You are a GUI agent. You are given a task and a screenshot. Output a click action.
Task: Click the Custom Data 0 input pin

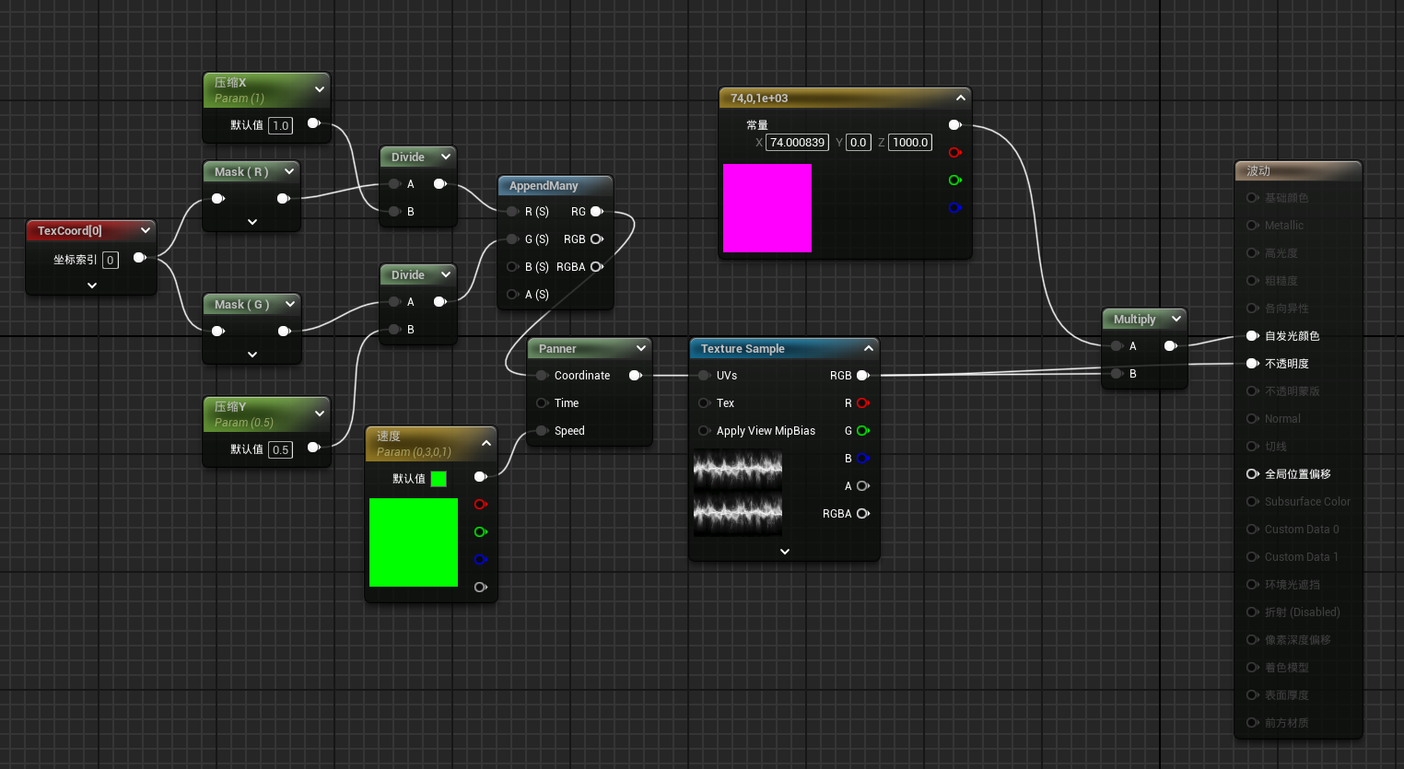[1253, 530]
